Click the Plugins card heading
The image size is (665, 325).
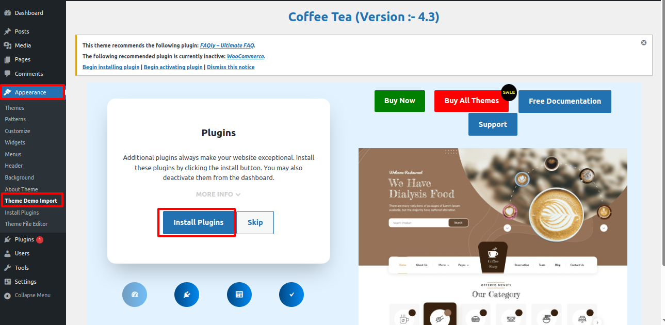pos(219,133)
